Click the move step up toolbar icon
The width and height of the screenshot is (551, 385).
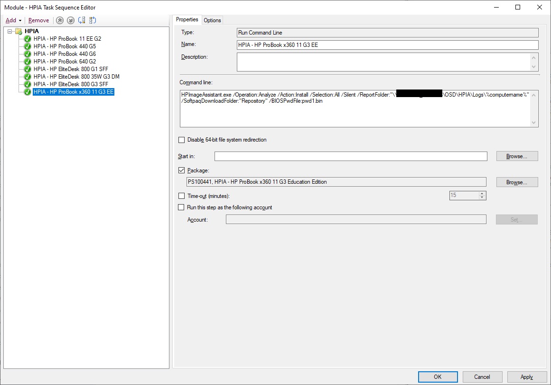coord(60,20)
